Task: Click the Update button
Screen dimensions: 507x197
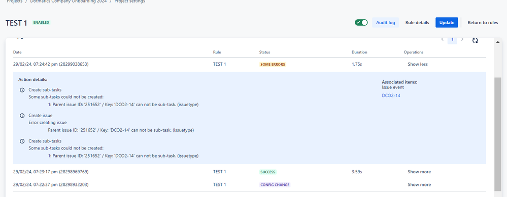Action: 447,23
